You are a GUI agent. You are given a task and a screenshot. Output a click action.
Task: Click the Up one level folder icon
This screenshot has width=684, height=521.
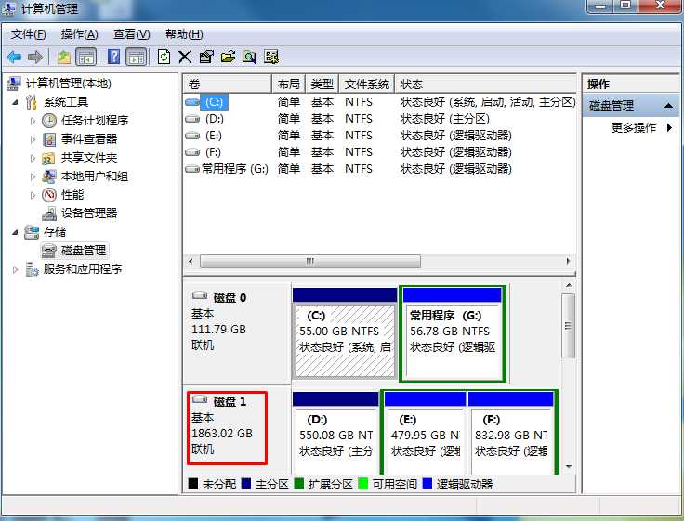coord(64,57)
